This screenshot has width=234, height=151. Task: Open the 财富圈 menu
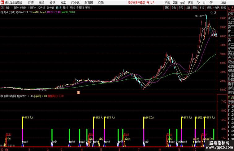[x=89, y=2]
